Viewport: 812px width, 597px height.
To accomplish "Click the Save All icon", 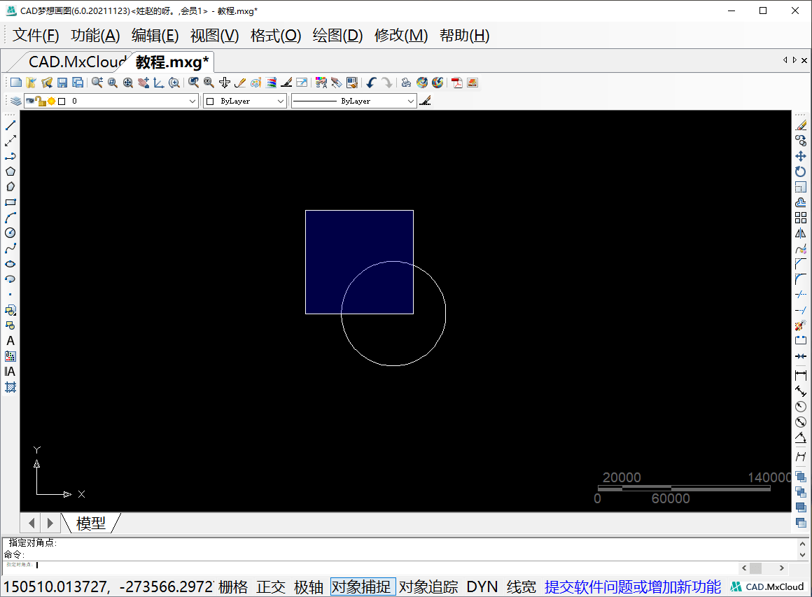I will coord(78,83).
